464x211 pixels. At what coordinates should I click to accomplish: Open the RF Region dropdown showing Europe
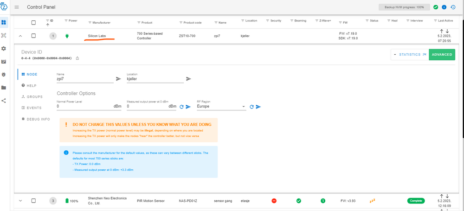click(221, 106)
